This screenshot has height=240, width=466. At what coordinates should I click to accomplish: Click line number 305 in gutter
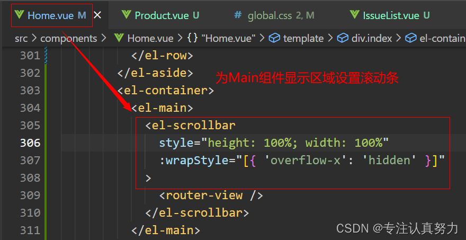coord(30,126)
